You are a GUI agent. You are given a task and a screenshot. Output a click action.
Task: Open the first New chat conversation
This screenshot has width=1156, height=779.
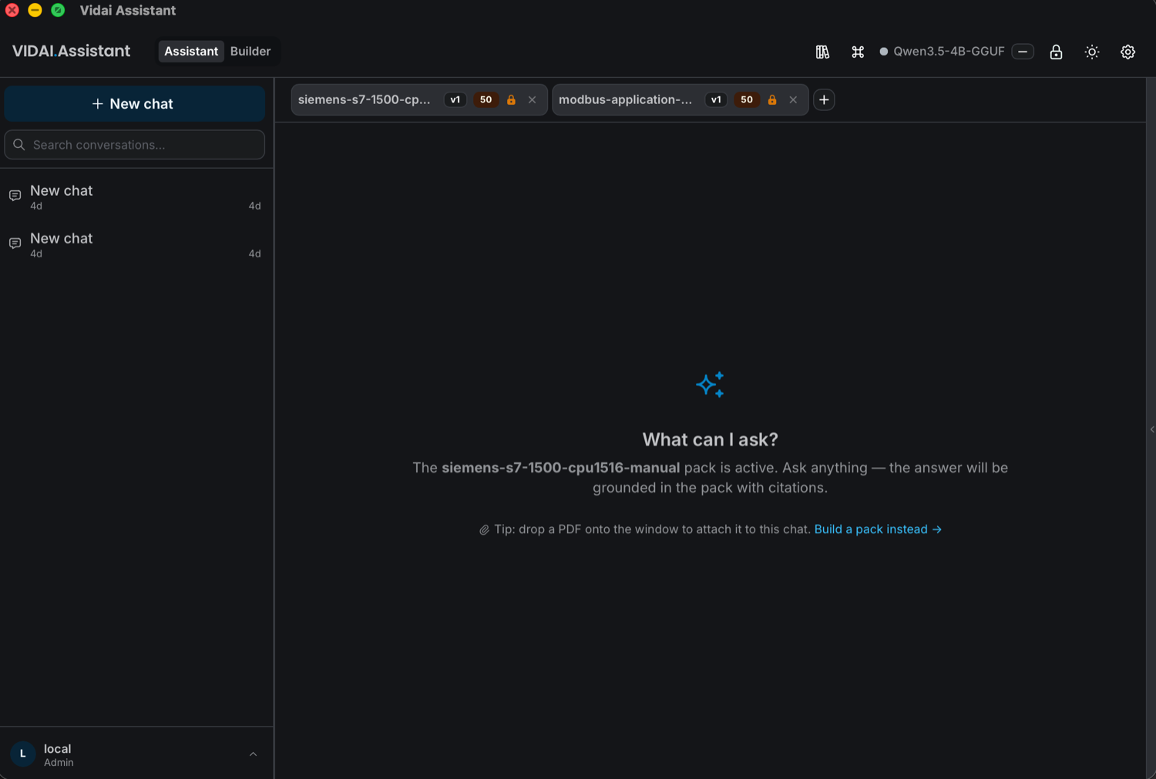(x=135, y=196)
